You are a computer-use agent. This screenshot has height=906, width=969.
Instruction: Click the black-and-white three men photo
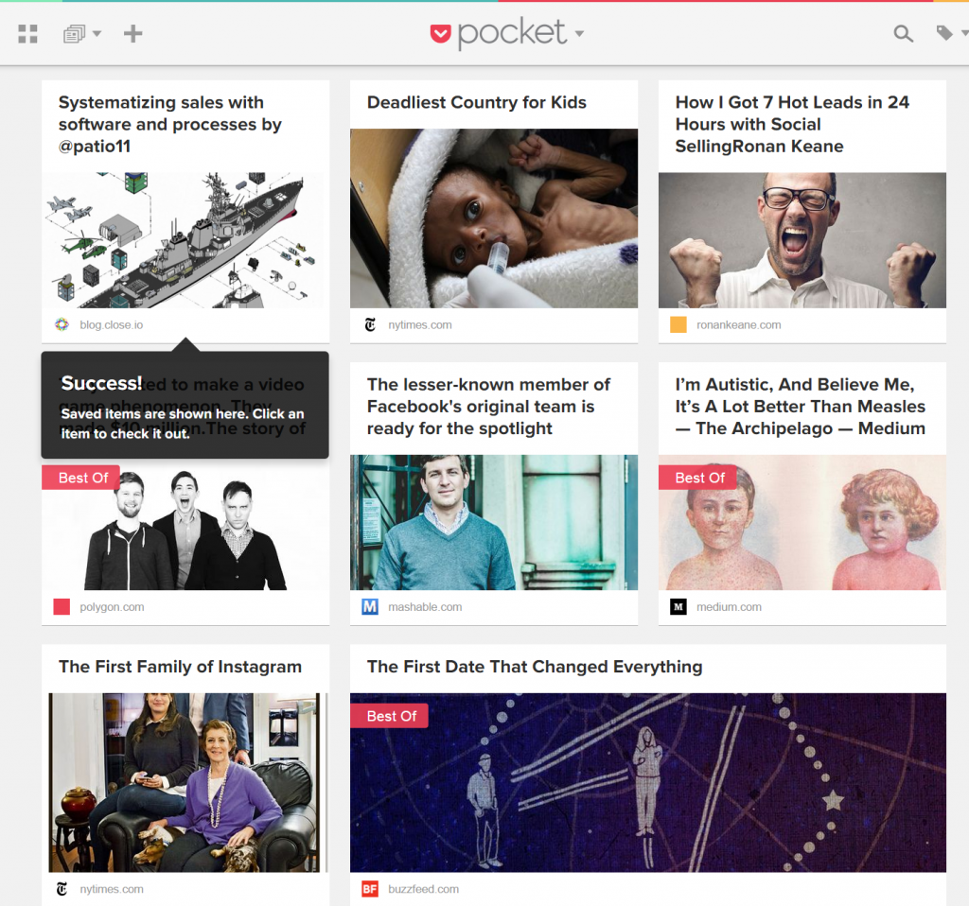[x=185, y=528]
